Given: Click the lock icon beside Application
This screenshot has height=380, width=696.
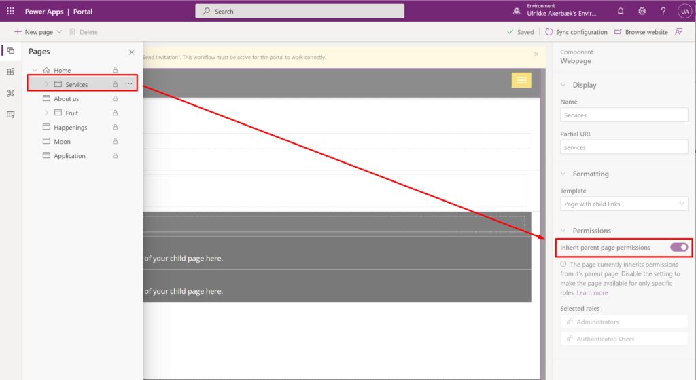Looking at the screenshot, I should (115, 156).
